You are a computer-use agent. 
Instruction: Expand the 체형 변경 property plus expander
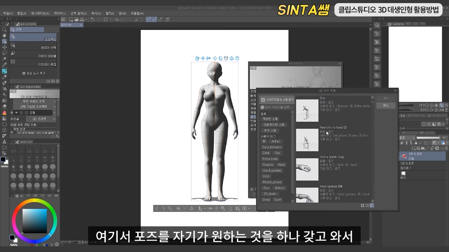click(x=12, y=132)
